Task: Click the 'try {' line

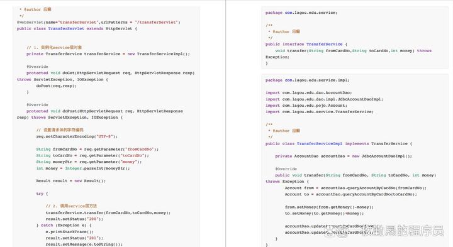Action: (x=42, y=194)
